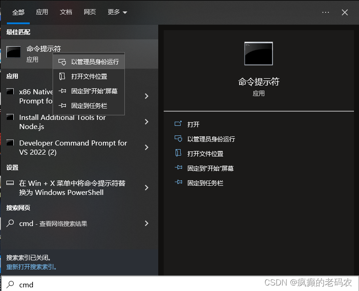359x291 pixels.
Task: Click 固定到任务栏 in right panel
Action: pyautogui.click(x=205, y=183)
